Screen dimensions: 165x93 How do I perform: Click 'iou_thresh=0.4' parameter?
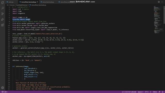click(30, 71)
